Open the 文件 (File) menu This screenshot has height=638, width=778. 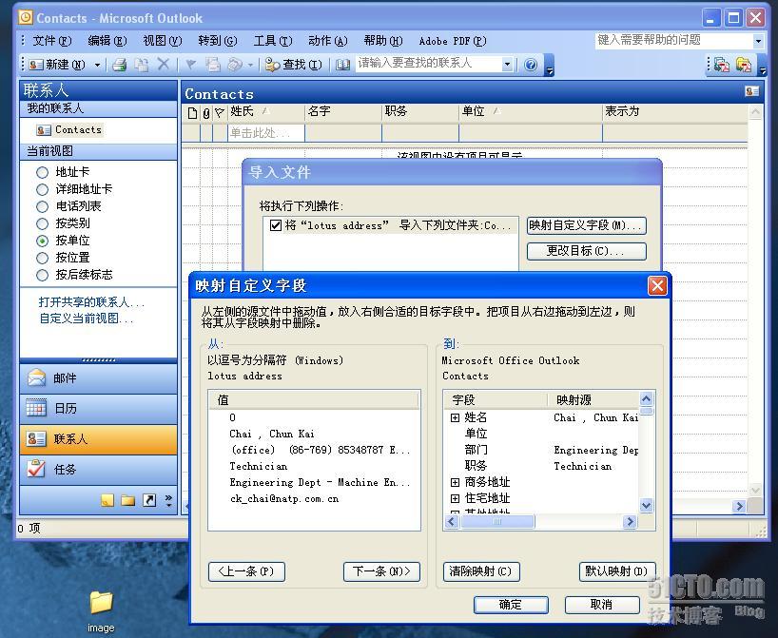tap(52, 41)
